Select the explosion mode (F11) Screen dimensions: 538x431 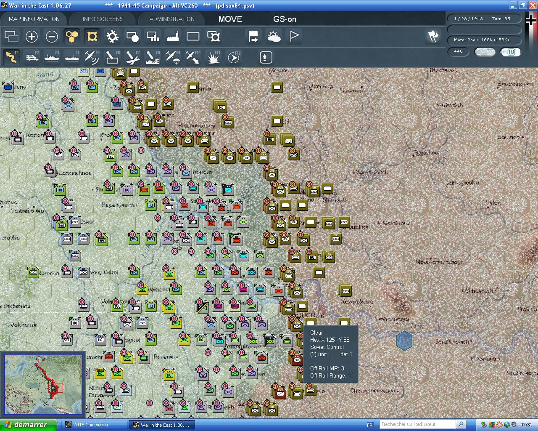[213, 57]
